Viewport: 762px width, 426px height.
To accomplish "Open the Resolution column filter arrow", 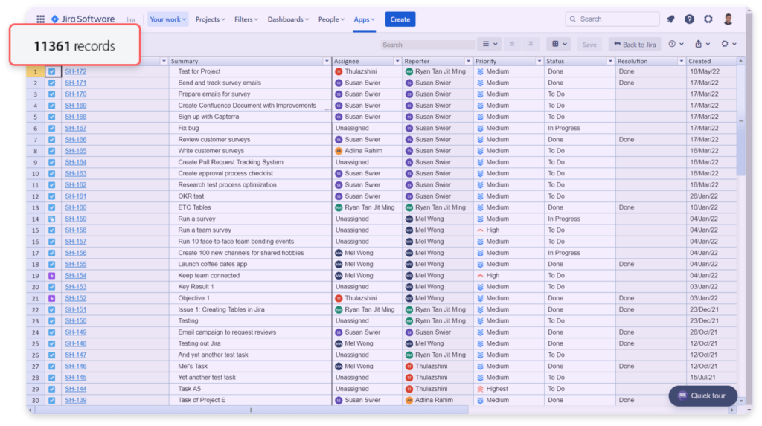I will click(x=681, y=61).
